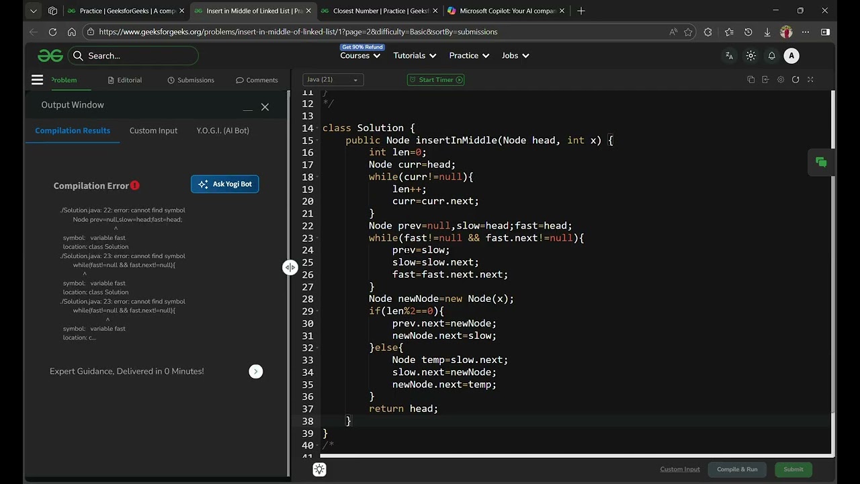
Task: Click the Ask Yogi Bot button
Action: pos(224,184)
